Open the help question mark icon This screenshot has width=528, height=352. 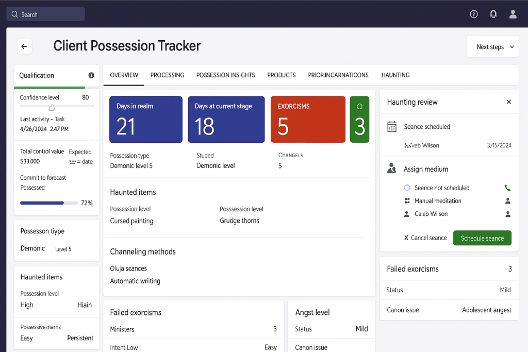click(474, 14)
